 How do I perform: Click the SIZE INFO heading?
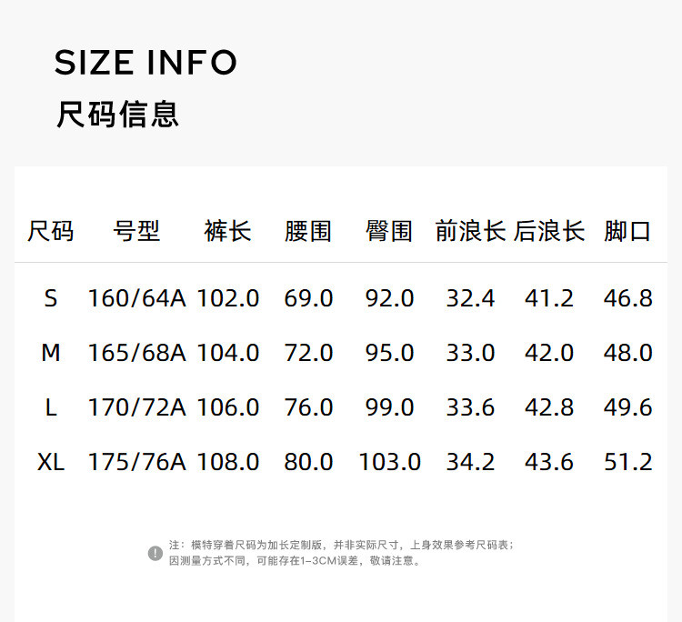(145, 63)
